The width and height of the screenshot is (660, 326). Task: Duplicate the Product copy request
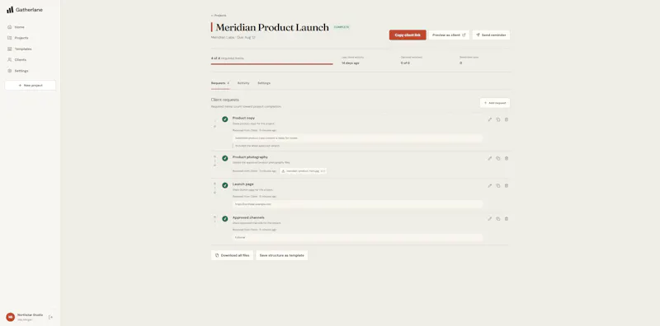[498, 119]
